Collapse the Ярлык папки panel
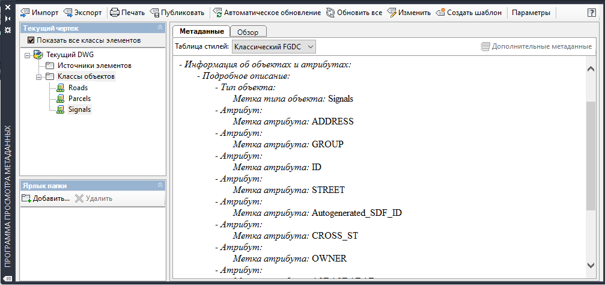 (160, 185)
